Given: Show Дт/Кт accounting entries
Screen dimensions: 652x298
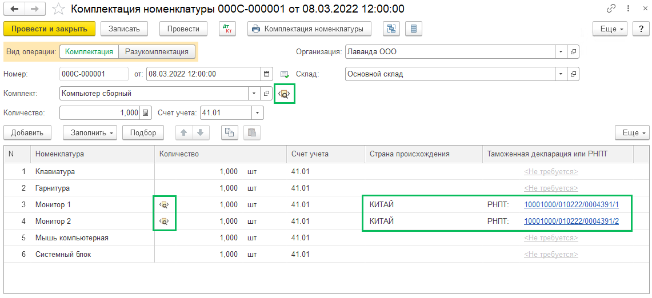Looking at the screenshot, I should [x=227, y=29].
